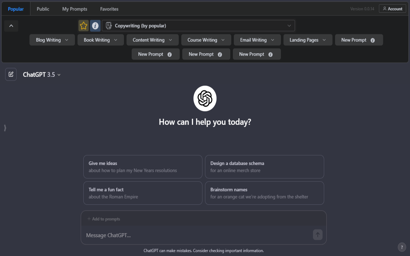
Task: Expand the Email Writing dropdown
Action: [x=257, y=40]
